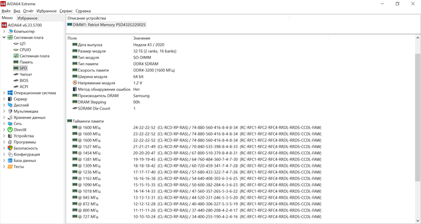The width and height of the screenshot is (421, 224).
Task: Expand the DirectX tree node
Action: click(x=4, y=129)
